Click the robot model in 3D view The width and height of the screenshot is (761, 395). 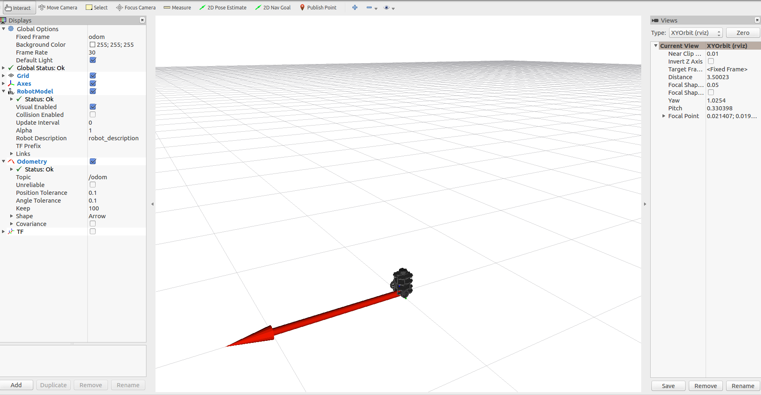pos(402,282)
